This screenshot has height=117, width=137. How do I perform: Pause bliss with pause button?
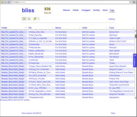pos(29,19)
